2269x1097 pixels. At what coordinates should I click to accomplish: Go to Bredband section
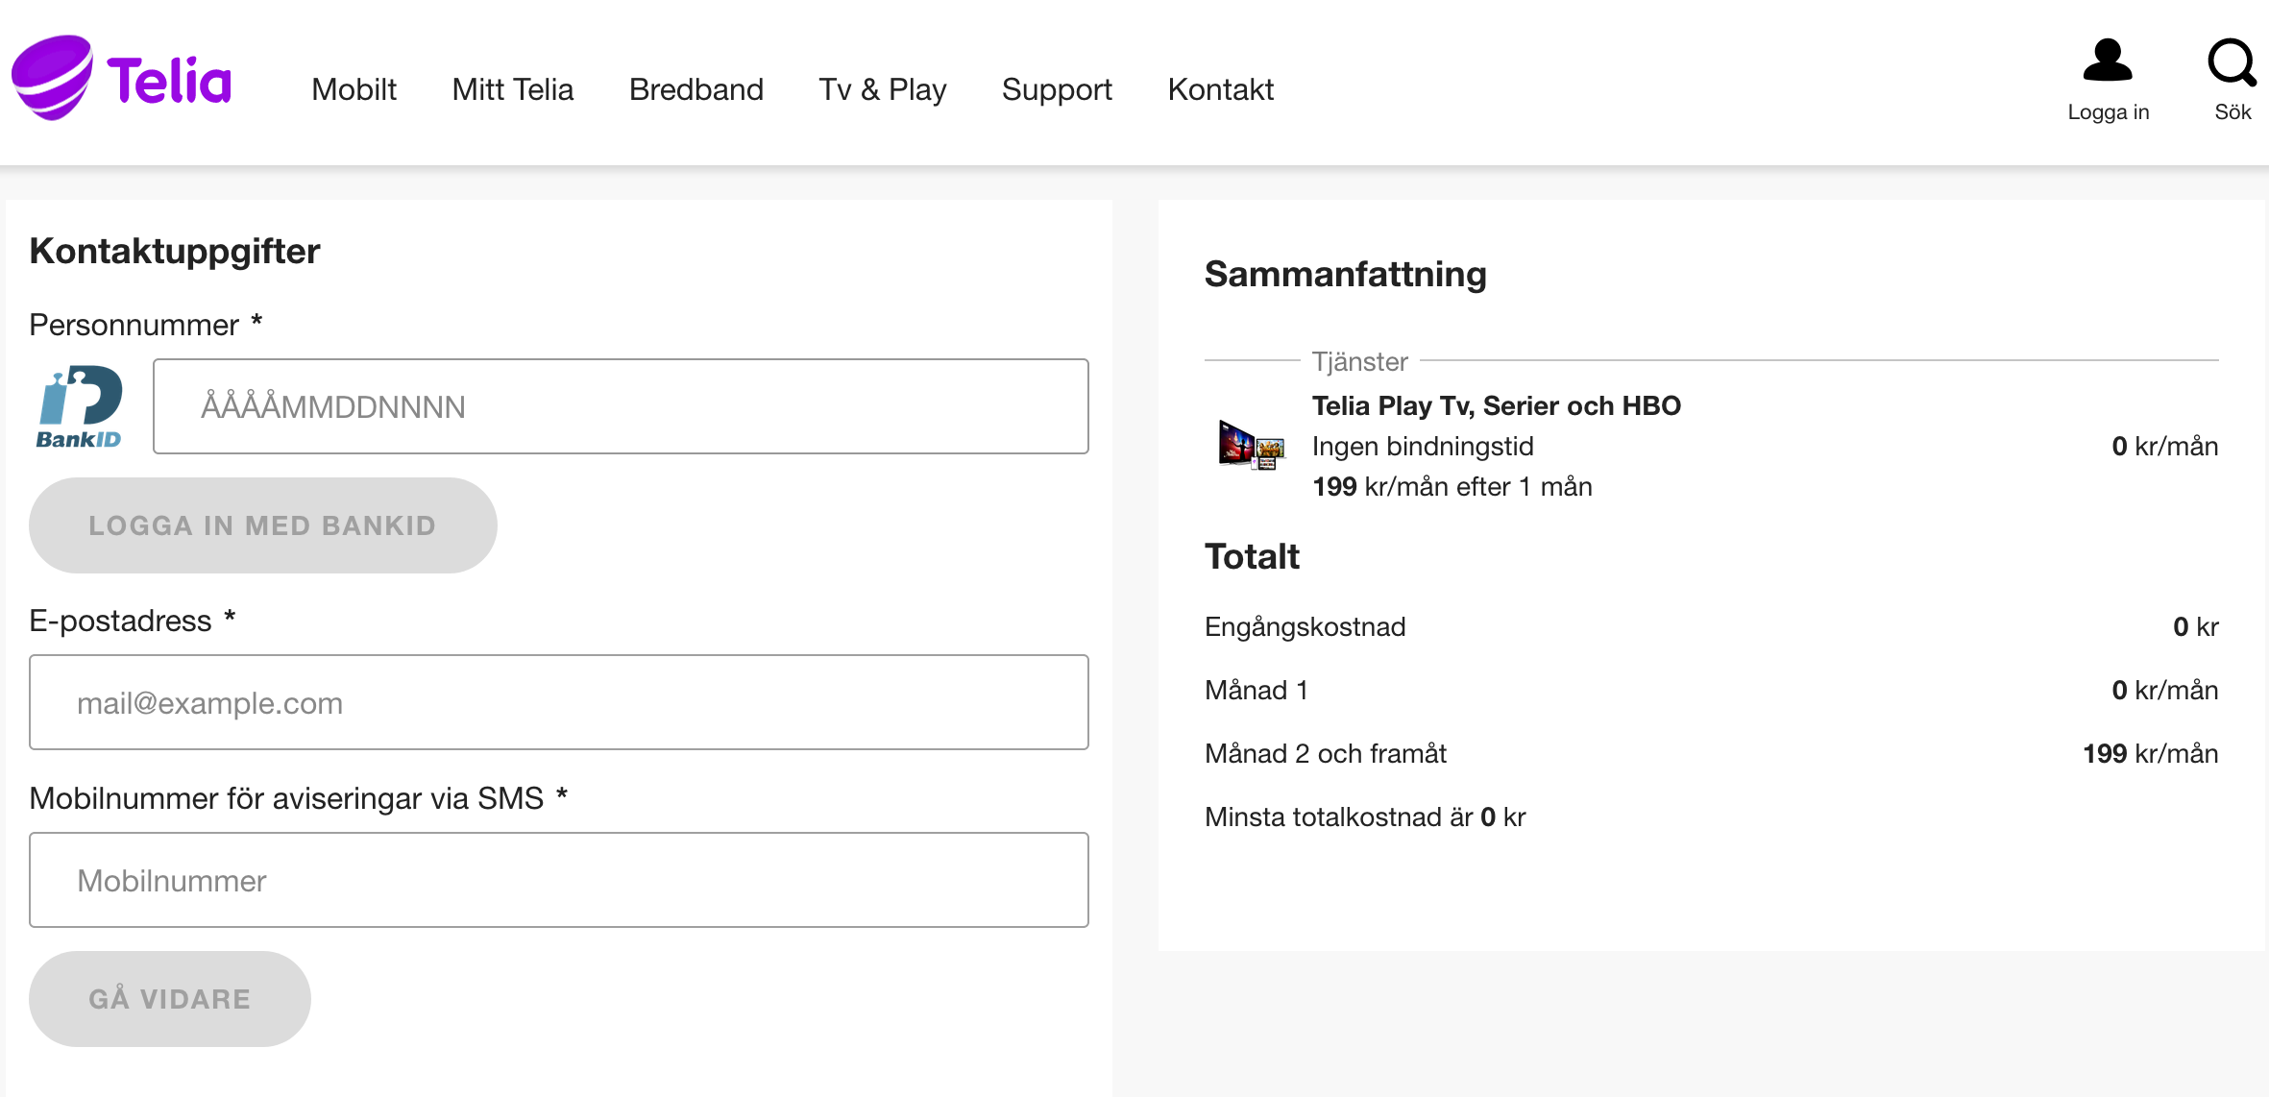point(695,89)
